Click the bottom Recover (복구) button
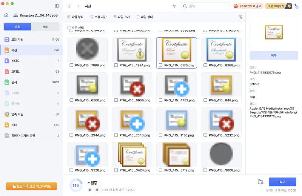Image resolution: width=302 pixels, height=196 pixels. coord(282,182)
